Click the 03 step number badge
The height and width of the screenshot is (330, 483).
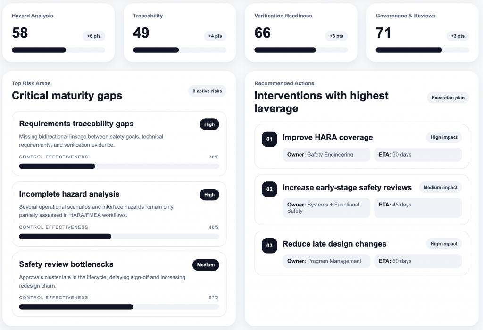pos(269,246)
